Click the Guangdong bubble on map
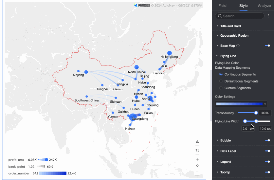 tap(133, 117)
